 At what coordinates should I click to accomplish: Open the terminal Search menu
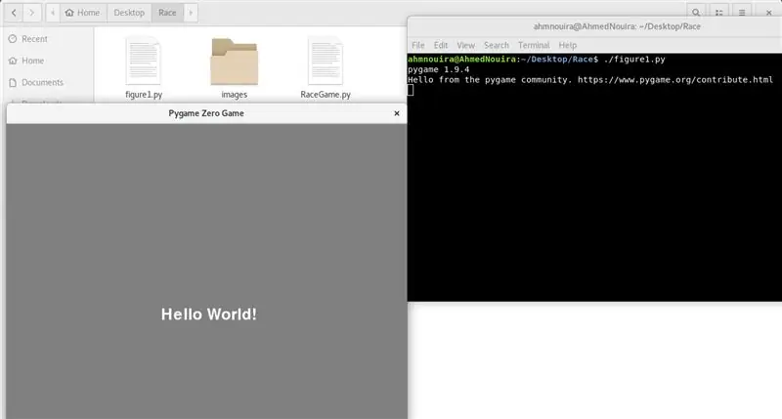497,45
